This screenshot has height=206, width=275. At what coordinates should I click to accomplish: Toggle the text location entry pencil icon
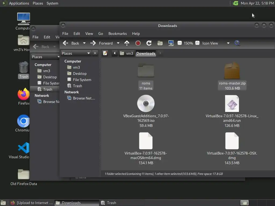pos(105,53)
